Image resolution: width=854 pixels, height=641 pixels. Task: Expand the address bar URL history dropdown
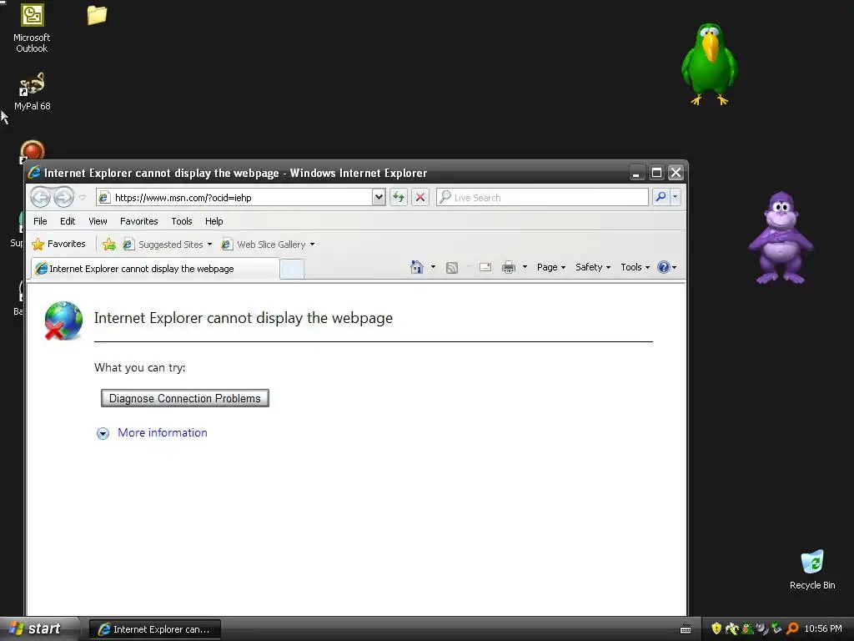[x=379, y=197]
